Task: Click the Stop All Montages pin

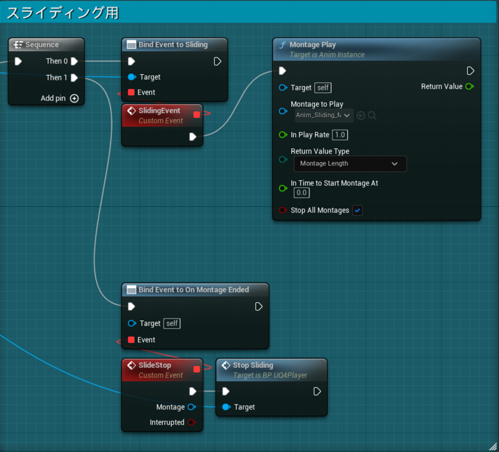Action: 283,210
